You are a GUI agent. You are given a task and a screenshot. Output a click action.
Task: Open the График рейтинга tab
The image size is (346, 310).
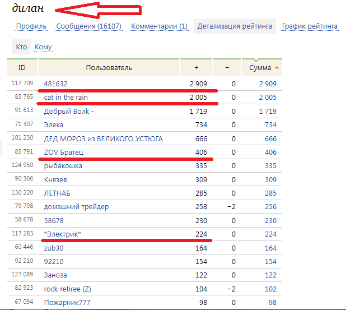point(310,26)
